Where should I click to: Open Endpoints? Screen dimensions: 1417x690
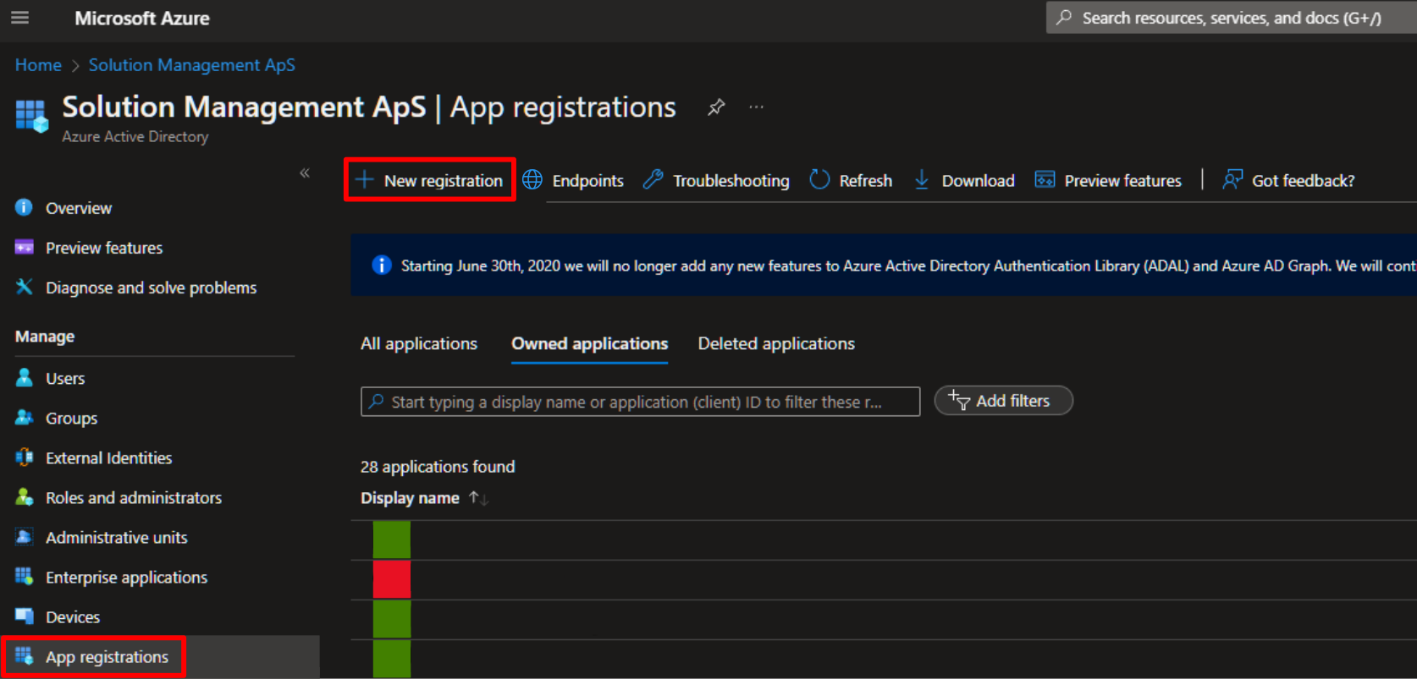(x=573, y=180)
